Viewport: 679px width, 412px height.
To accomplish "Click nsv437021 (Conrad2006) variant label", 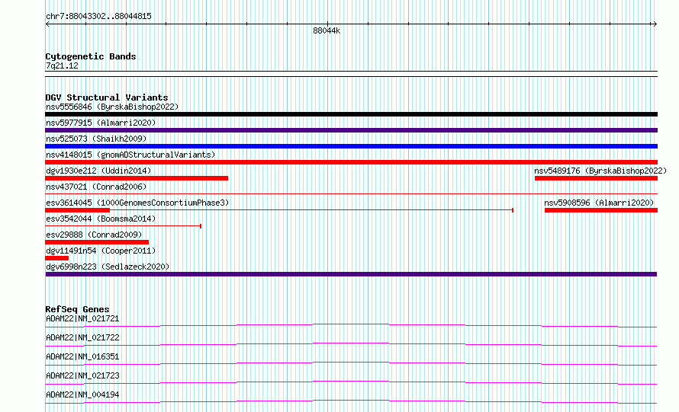I will pos(96,187).
